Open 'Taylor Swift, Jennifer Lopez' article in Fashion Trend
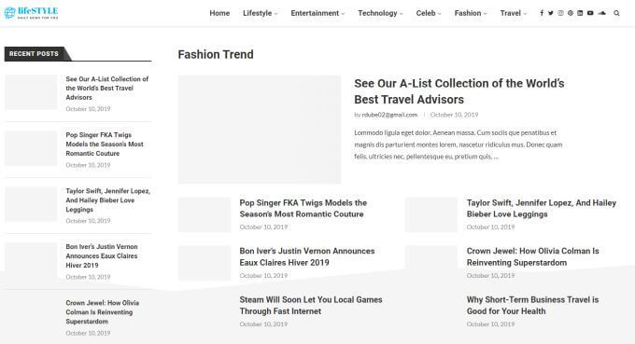 [x=542, y=208]
